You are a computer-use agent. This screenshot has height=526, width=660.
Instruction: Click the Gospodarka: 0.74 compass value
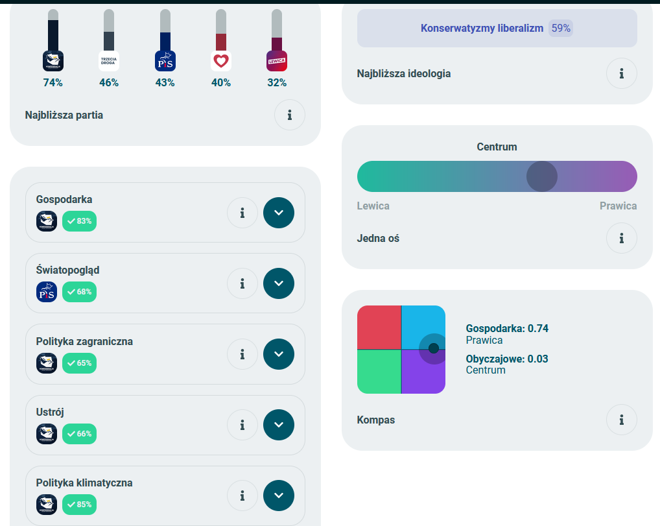[x=507, y=328]
